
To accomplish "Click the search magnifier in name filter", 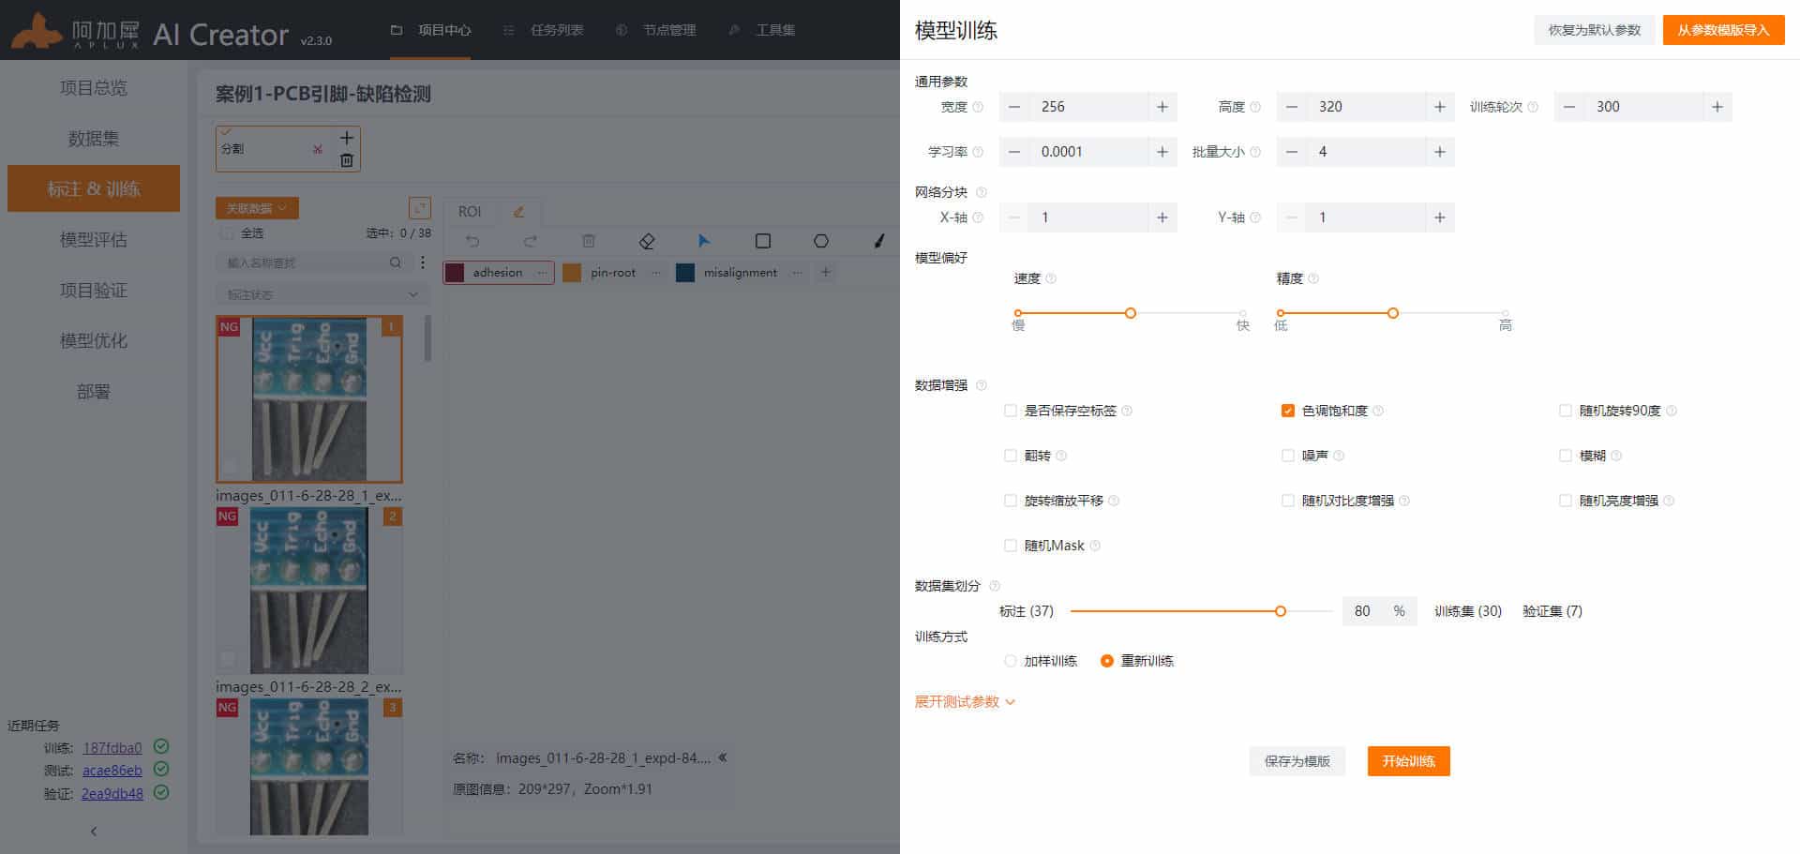I will coord(396,262).
